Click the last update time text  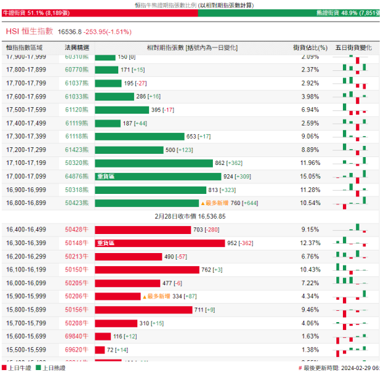click(x=340, y=368)
